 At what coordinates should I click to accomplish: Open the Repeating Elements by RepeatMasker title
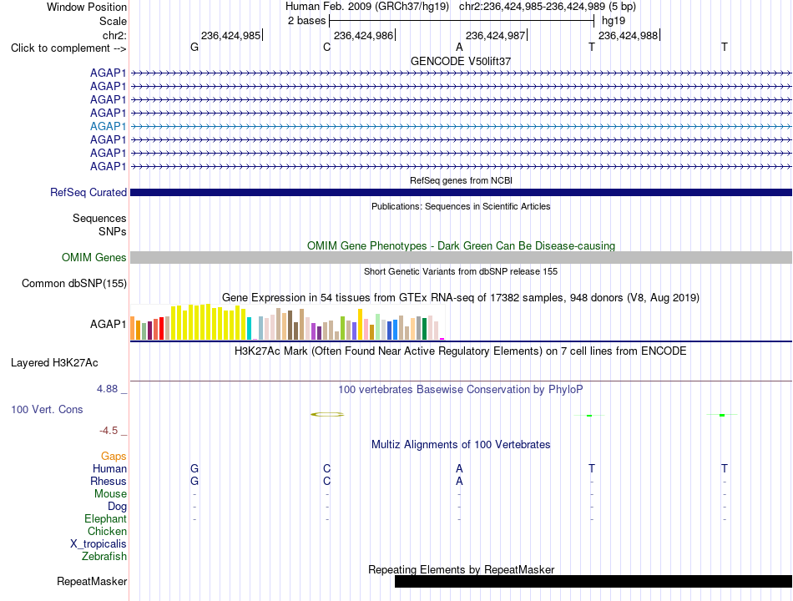[x=461, y=569]
